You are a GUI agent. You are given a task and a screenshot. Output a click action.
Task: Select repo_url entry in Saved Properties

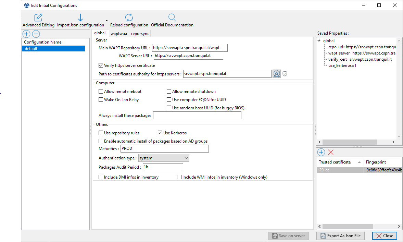pyautogui.click(x=362, y=47)
